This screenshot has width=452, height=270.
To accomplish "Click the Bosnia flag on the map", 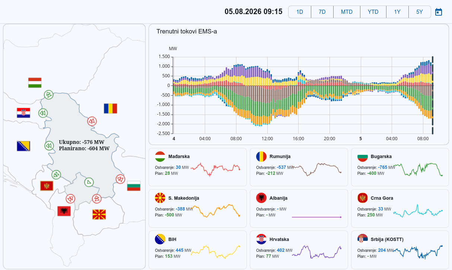I will (23, 146).
